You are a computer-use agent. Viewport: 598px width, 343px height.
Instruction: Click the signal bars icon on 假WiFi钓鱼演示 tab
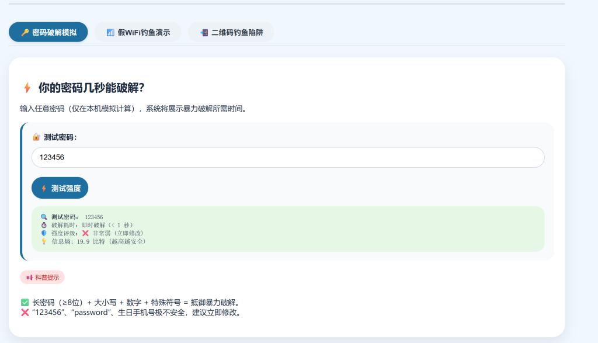point(110,33)
